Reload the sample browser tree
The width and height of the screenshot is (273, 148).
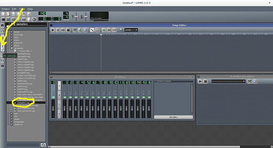[x=43, y=145]
